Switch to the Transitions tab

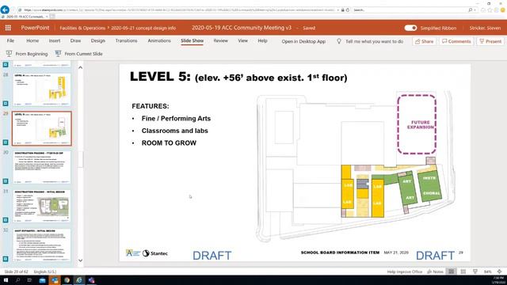click(127, 40)
